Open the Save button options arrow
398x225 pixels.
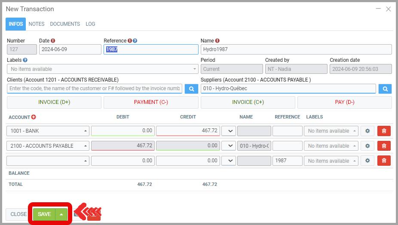coord(61,214)
